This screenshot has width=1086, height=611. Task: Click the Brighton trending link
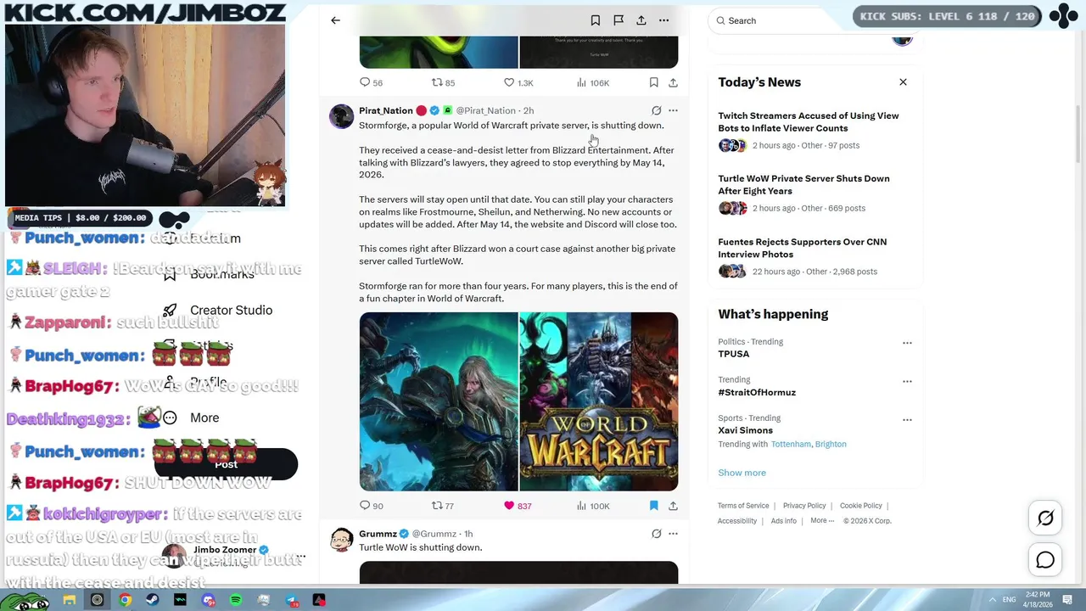[x=831, y=444]
